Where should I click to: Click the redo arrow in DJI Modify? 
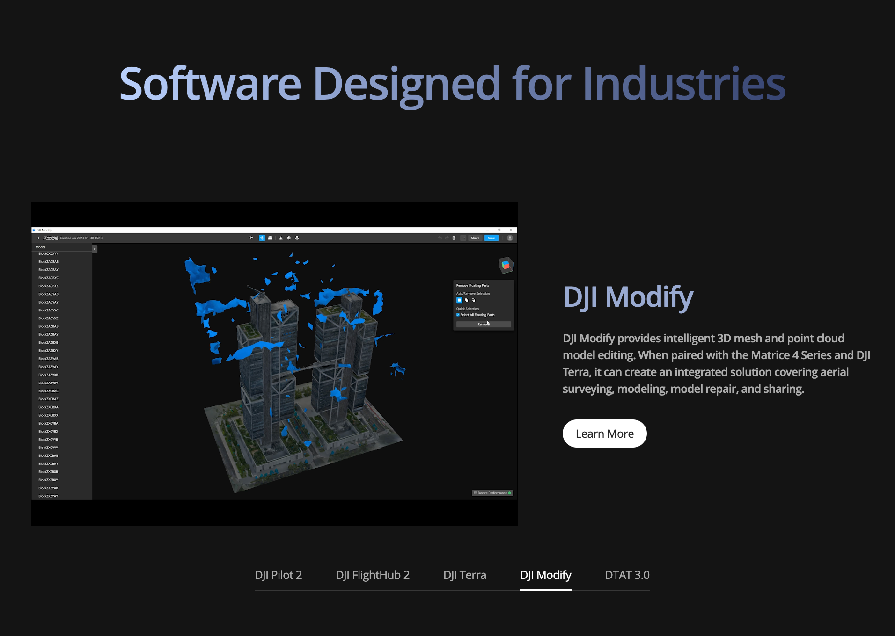[447, 238]
